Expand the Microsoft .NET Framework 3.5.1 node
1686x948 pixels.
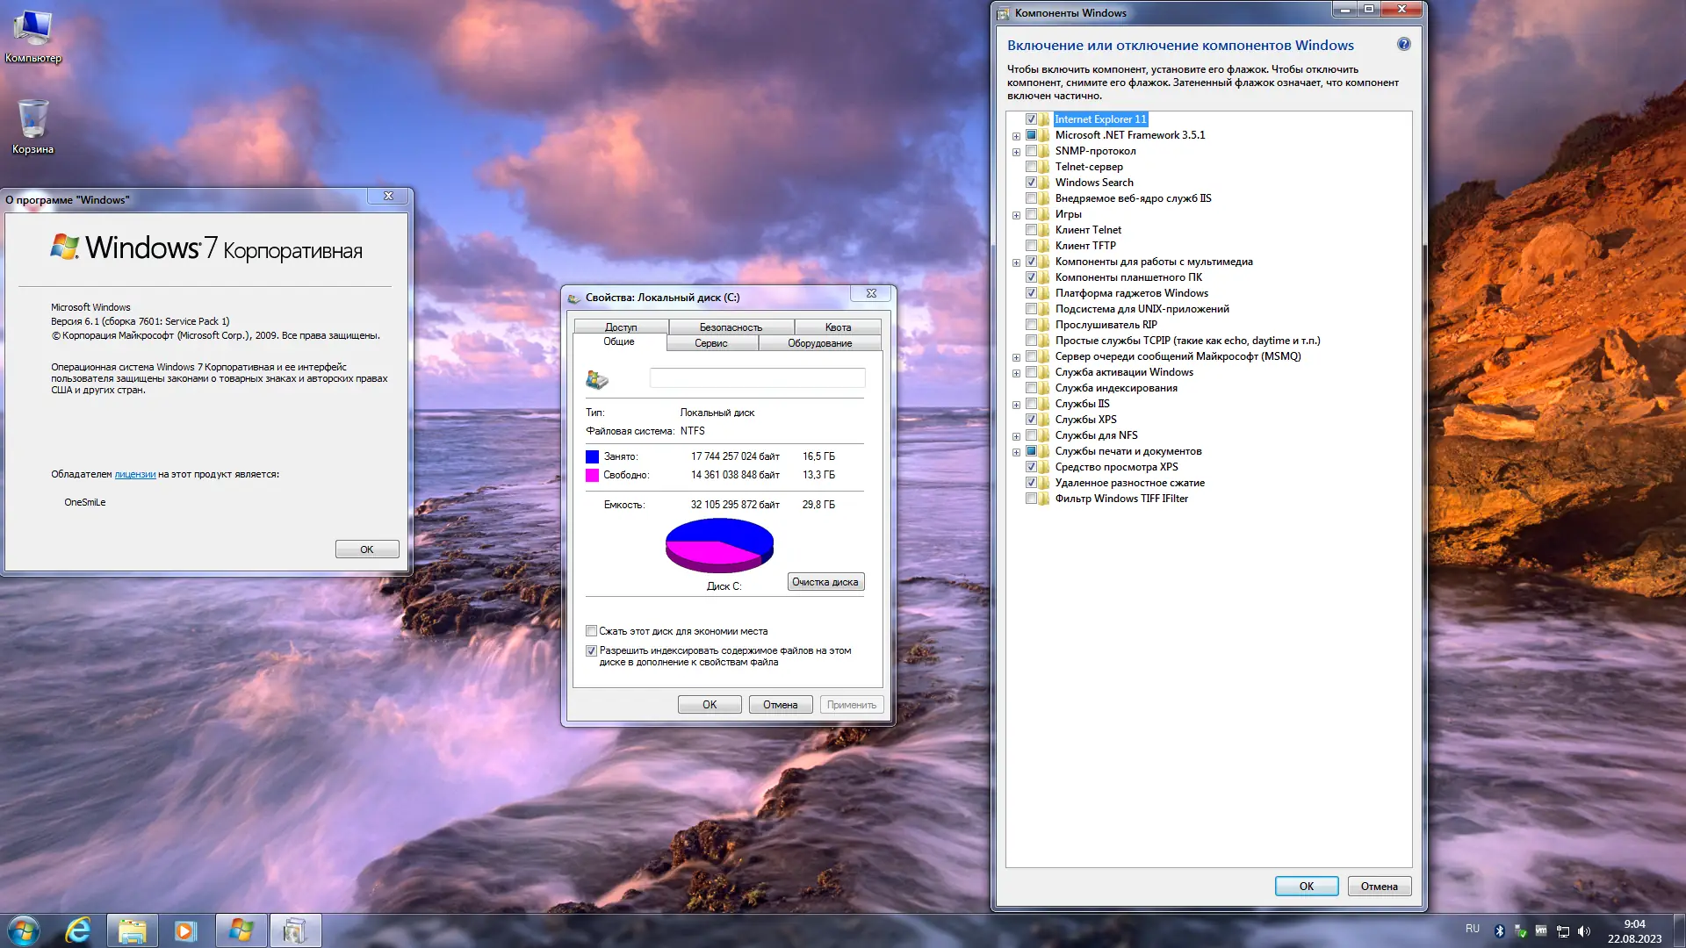(x=1016, y=136)
